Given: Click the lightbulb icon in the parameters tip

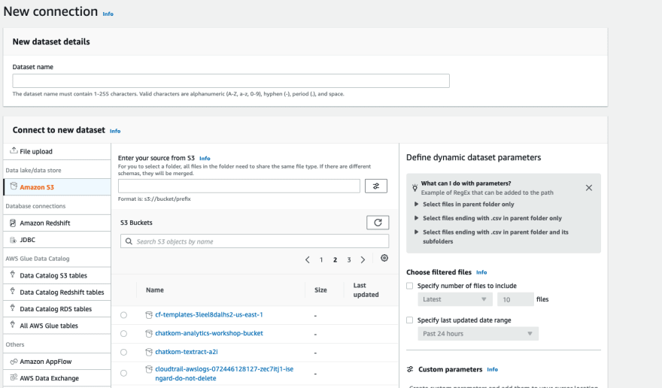Looking at the screenshot, I should point(415,187).
